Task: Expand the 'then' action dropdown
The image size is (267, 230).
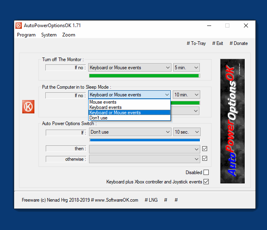Action: (x=144, y=149)
